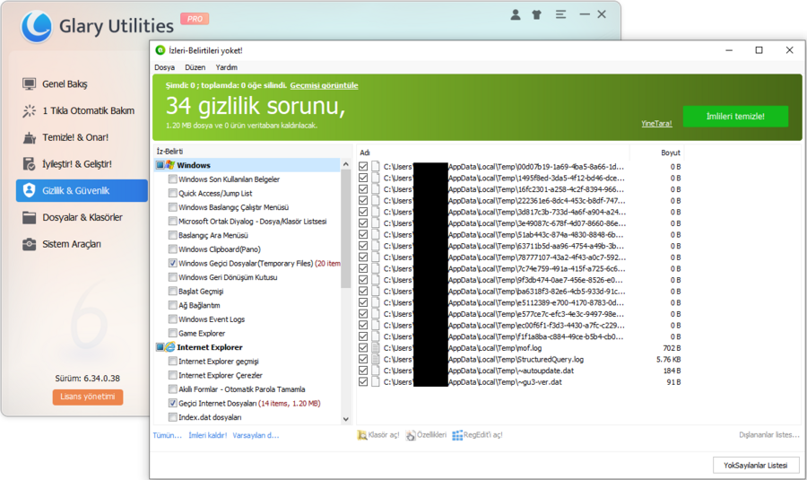
Task: Open the Geçmişi görüntüle link
Action: (x=325, y=85)
